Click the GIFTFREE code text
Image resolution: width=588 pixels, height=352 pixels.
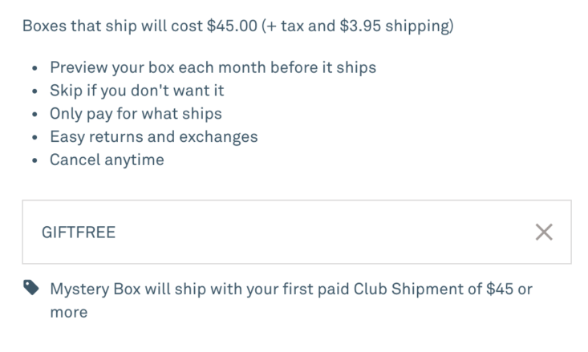point(79,232)
